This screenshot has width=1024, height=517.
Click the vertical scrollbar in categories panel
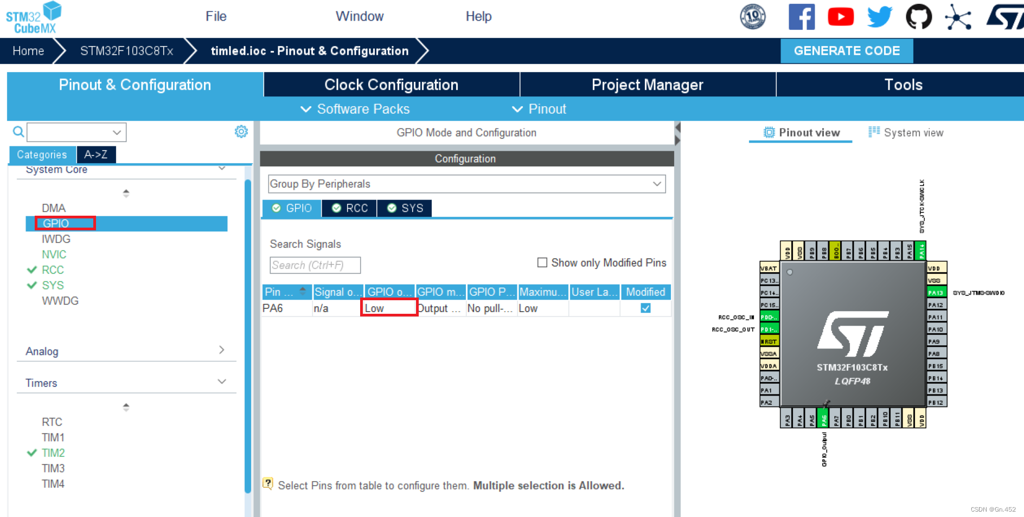click(x=248, y=336)
